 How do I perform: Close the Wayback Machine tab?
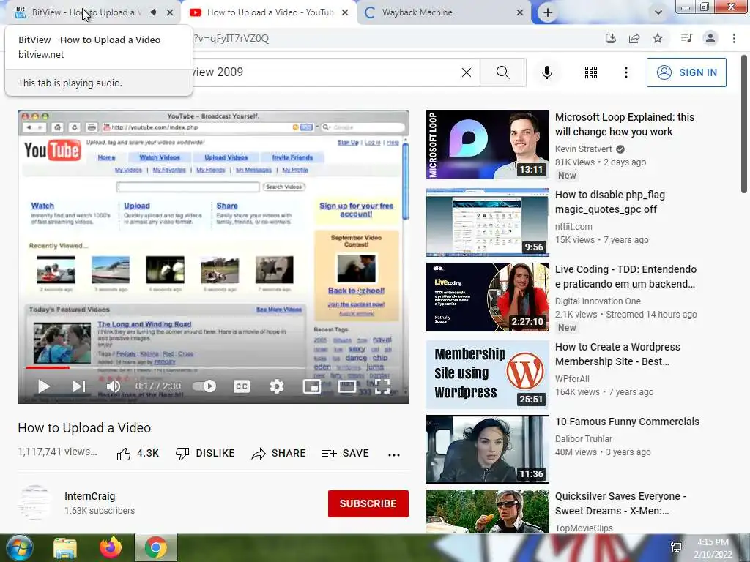coord(520,12)
